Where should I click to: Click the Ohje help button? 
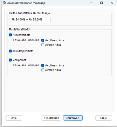(x=14, y=118)
